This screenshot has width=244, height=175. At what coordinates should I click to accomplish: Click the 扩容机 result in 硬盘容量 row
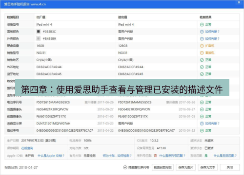click(x=210, y=46)
